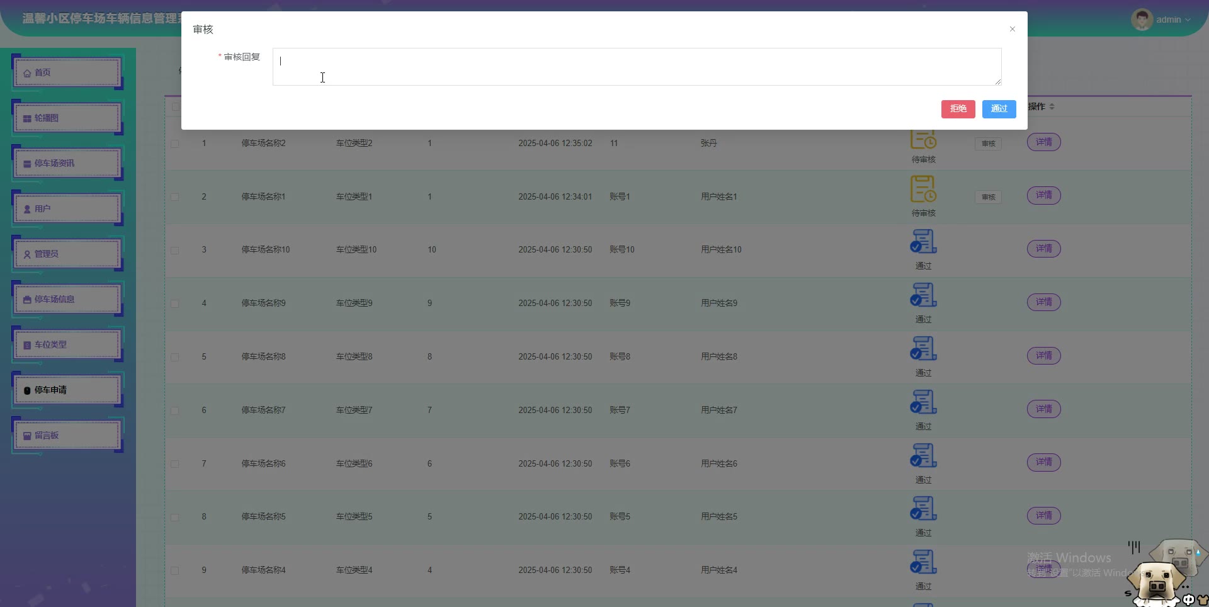This screenshot has height=607, width=1209.
Task: Close the 审核 dialog with the X
Action: click(1013, 29)
